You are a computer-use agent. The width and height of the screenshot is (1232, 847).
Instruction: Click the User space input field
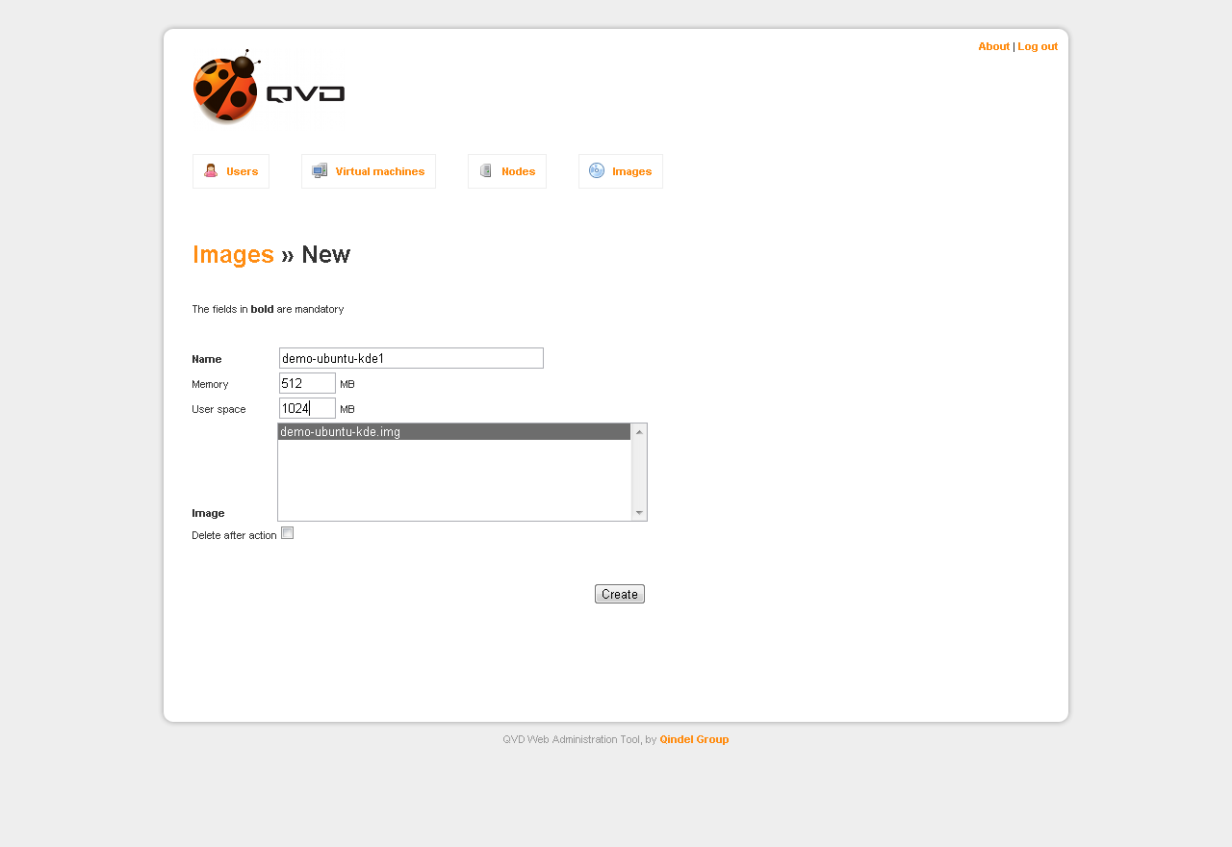coord(307,408)
